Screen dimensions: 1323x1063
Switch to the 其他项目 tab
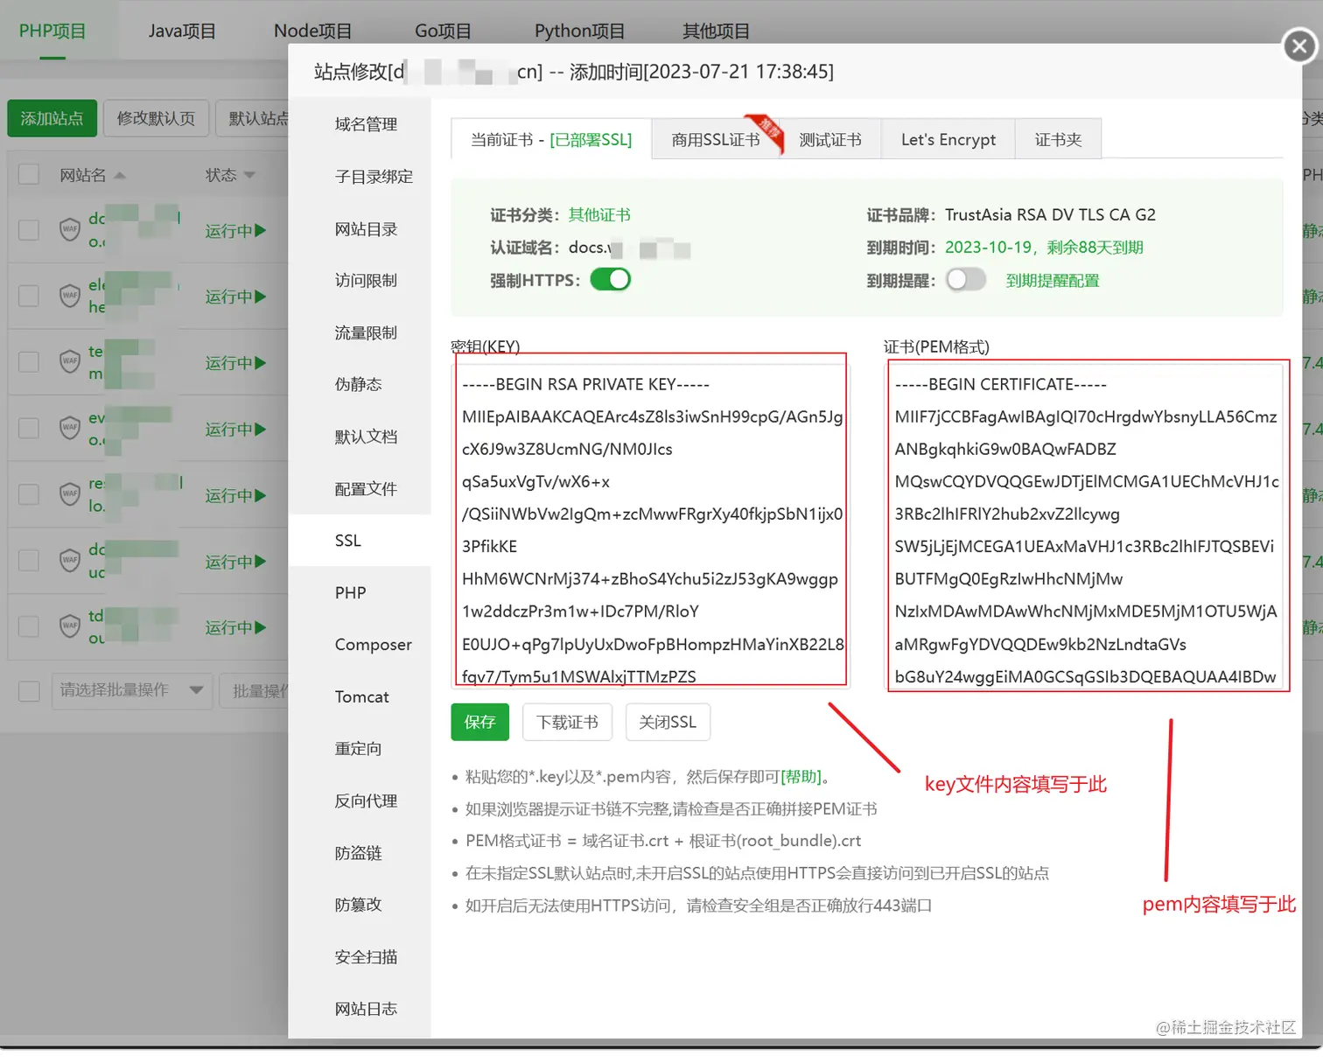tap(716, 31)
